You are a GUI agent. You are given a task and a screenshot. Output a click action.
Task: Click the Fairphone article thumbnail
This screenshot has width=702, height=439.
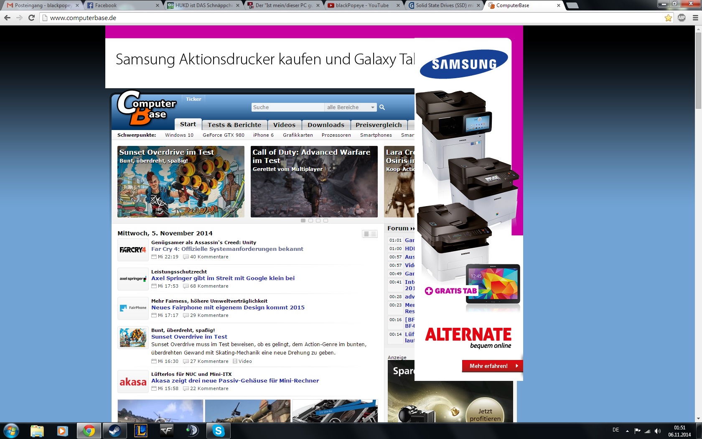133,308
